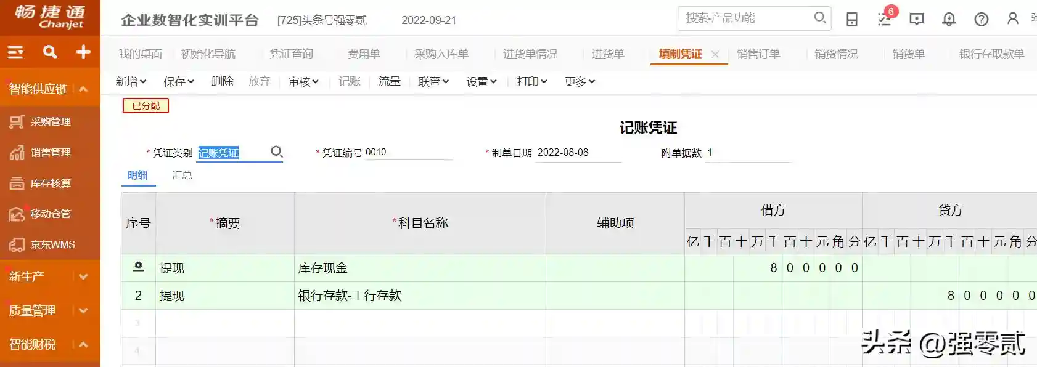Click the 删除 toolbar button
This screenshot has width=1037, height=367.
point(222,81)
